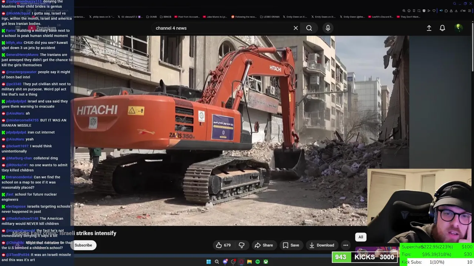Screen dimensions: 474x266
Task: Dislike the video with thumbs down
Action: [241, 245]
